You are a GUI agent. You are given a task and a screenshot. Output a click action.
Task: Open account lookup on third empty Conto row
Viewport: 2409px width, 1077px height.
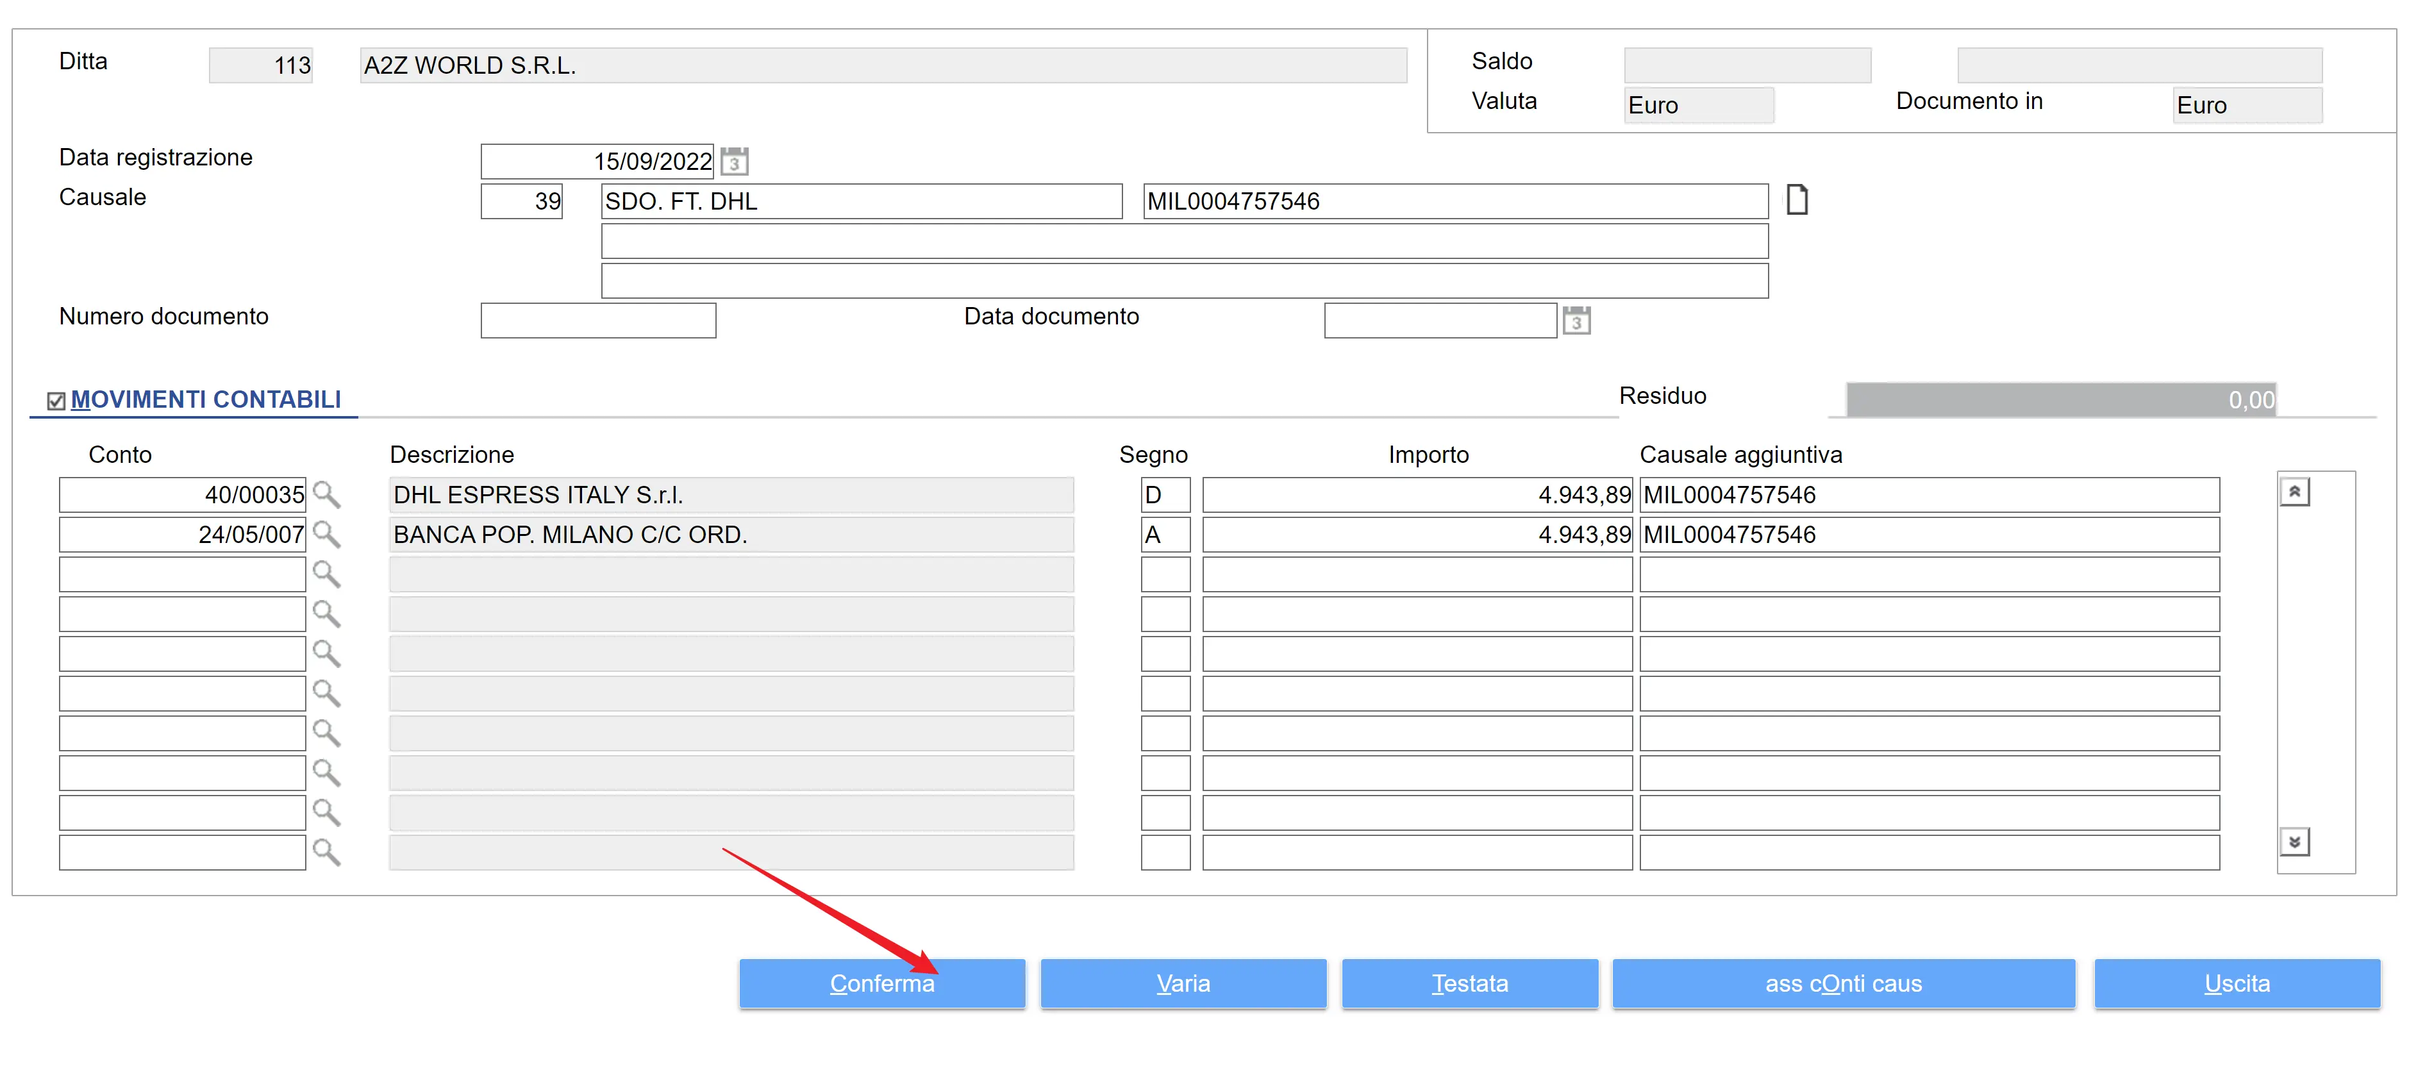[326, 574]
